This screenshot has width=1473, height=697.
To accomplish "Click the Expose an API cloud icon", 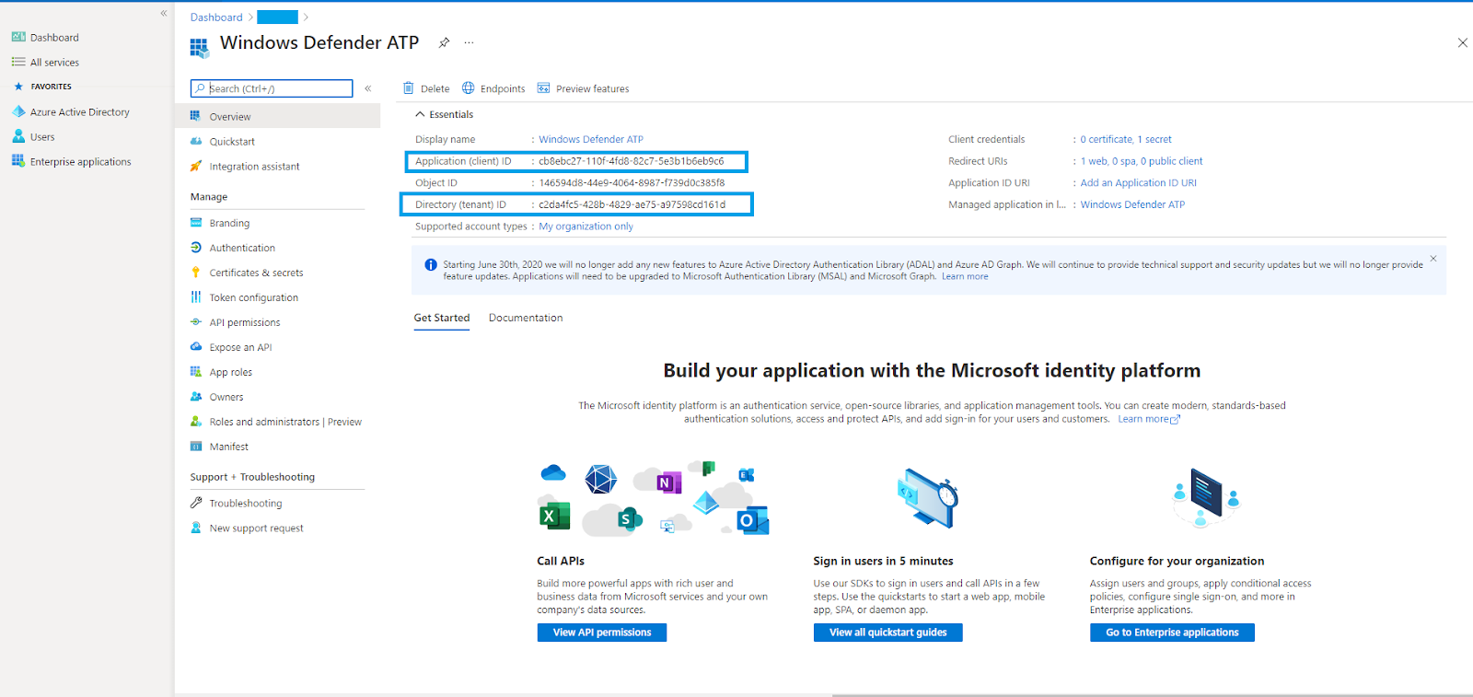I will [x=195, y=347].
